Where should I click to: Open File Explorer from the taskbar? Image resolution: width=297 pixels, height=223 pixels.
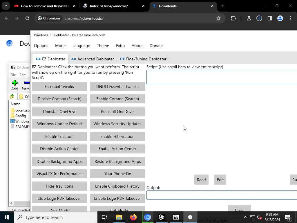tap(119, 217)
